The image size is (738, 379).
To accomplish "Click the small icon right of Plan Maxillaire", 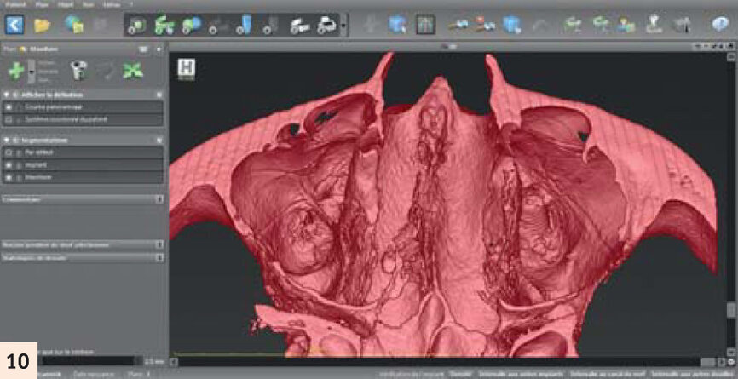I will pyautogui.click(x=142, y=49).
